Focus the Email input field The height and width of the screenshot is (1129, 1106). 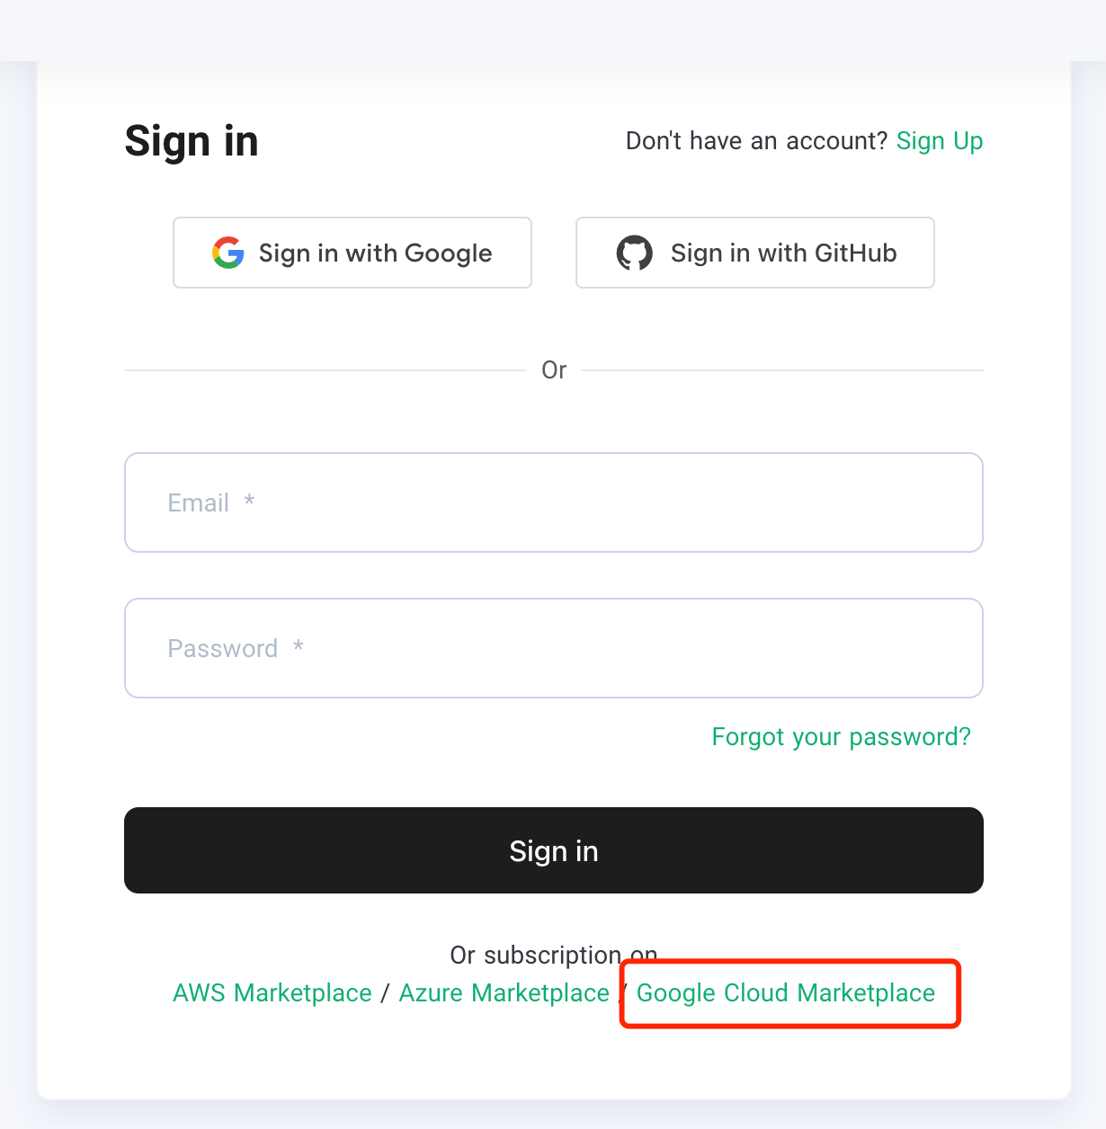coord(553,502)
